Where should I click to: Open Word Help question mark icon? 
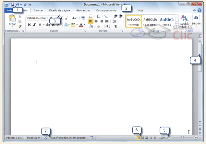click(199, 10)
